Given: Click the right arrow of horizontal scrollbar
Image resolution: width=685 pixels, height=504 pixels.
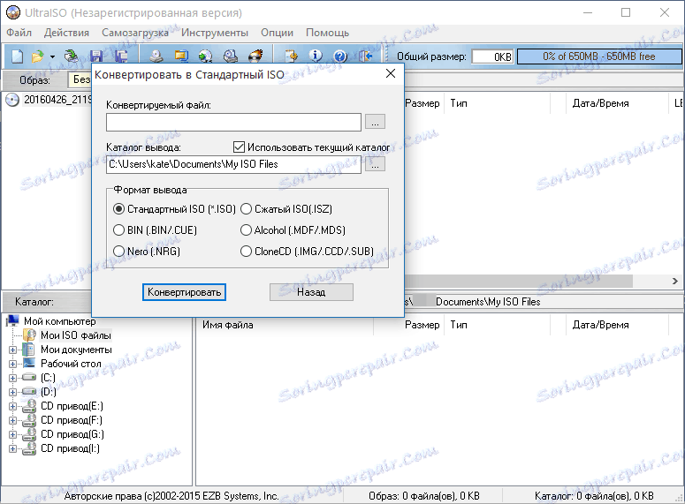Looking at the screenshot, I should 675,281.
